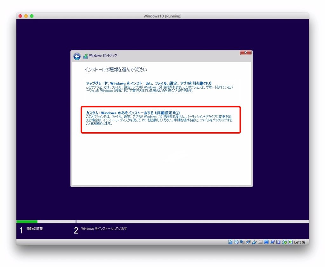
Task: Click the mouse integration status icon
Action: click(x=284, y=242)
